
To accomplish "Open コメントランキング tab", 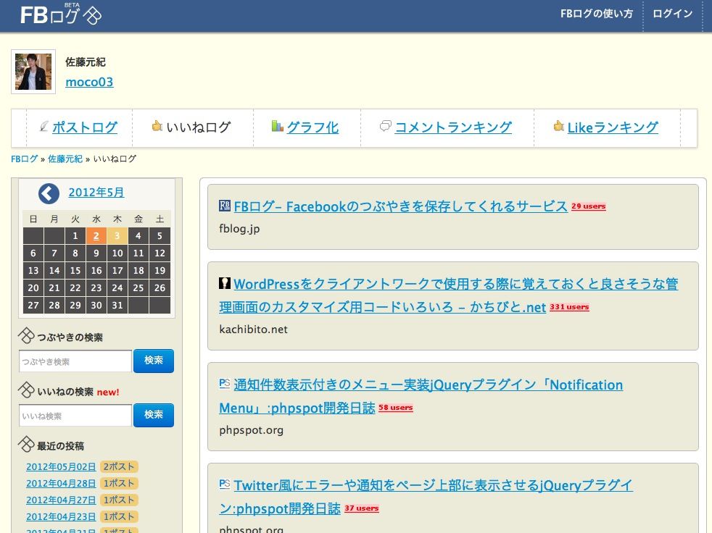I will [x=453, y=127].
